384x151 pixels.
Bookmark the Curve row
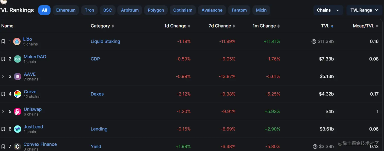click(x=3, y=94)
